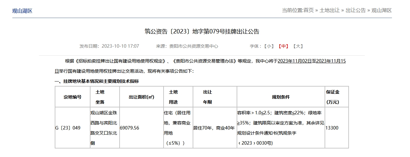Click the blue 观山湖区 section heading
This screenshot has height=157, width=410.
(22, 11)
